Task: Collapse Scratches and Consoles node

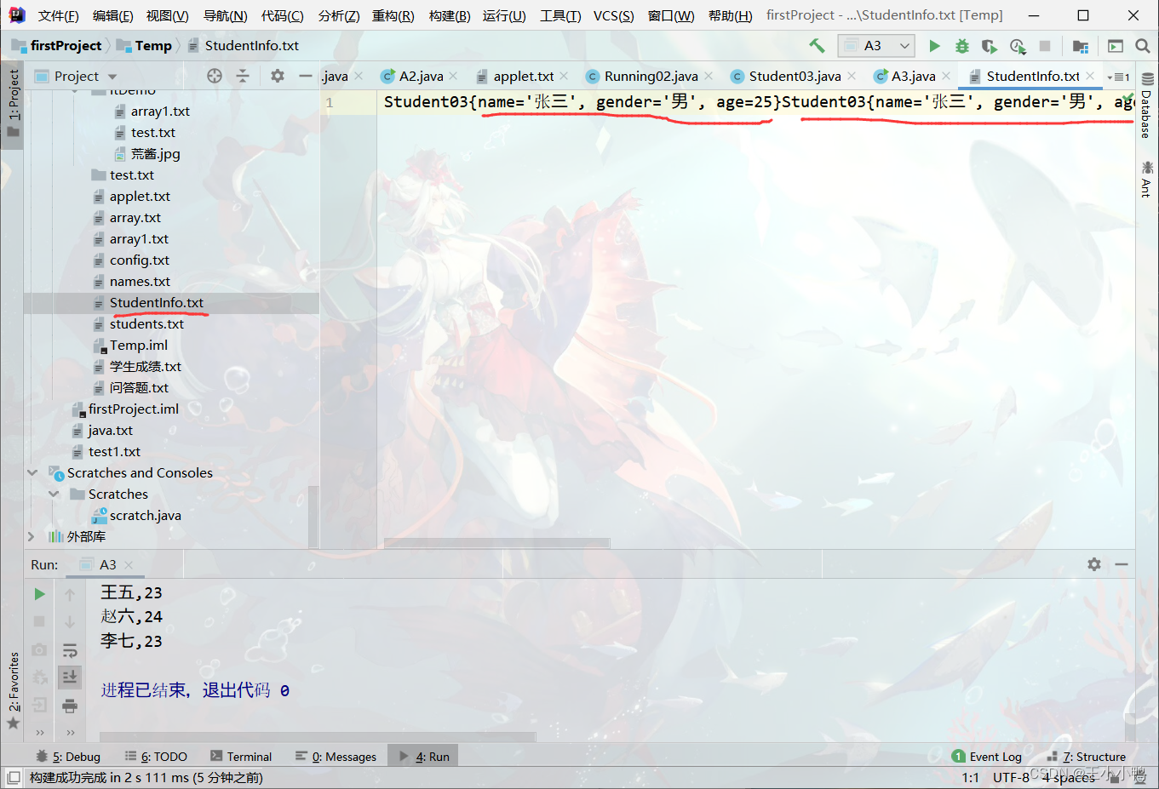Action: coord(32,472)
